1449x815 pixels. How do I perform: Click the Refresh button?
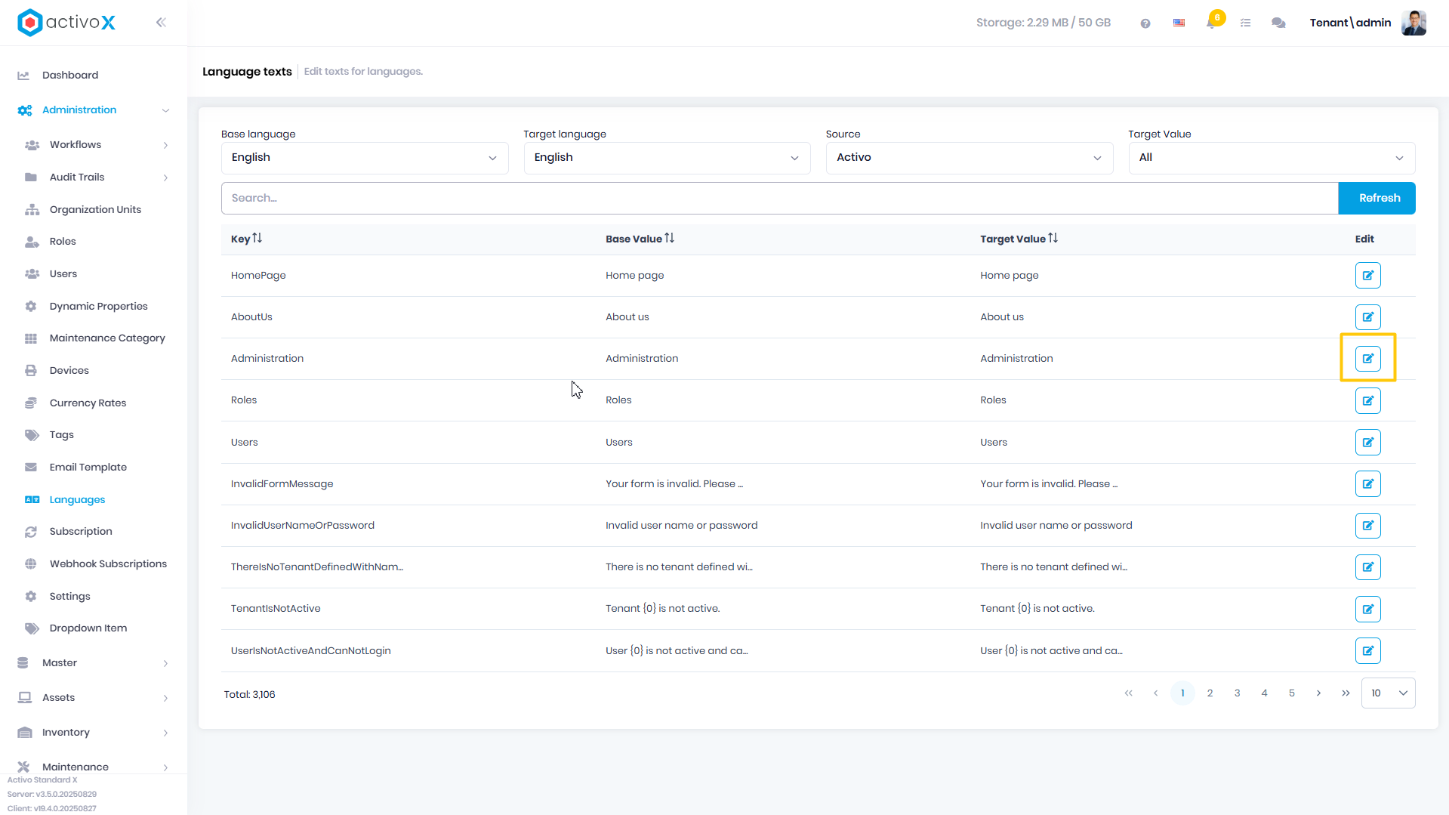1377,199
